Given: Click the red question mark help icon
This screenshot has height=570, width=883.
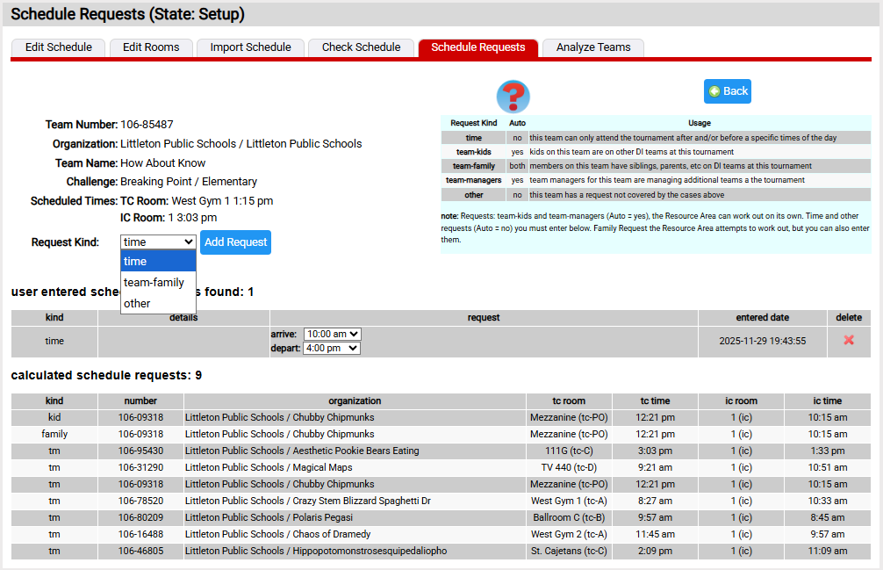Looking at the screenshot, I should (513, 96).
